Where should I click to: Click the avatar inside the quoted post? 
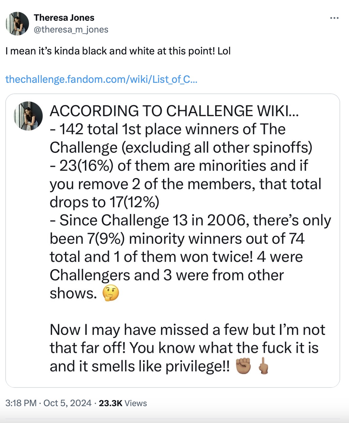[28, 116]
